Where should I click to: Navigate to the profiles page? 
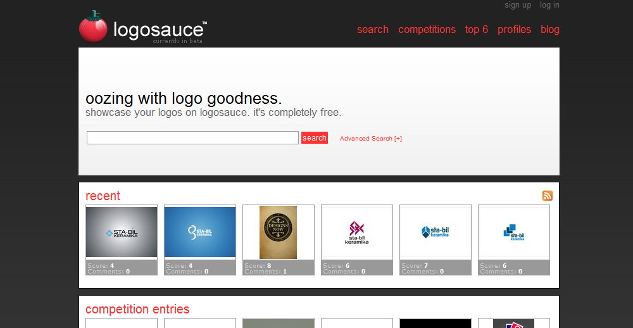514,30
